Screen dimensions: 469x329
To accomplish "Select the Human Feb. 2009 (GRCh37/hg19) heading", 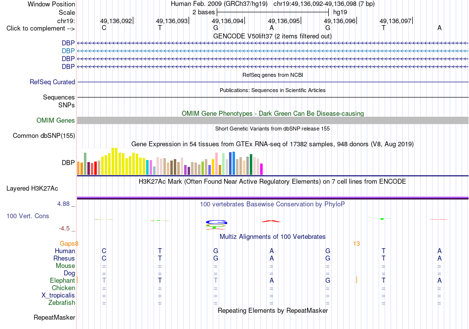I will tap(220, 4).
